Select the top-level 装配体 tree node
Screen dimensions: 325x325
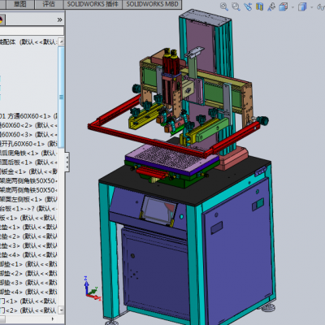click(x=28, y=42)
